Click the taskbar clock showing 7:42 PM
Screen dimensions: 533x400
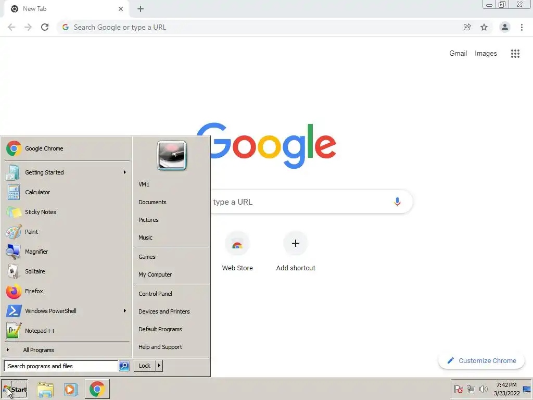pos(506,389)
